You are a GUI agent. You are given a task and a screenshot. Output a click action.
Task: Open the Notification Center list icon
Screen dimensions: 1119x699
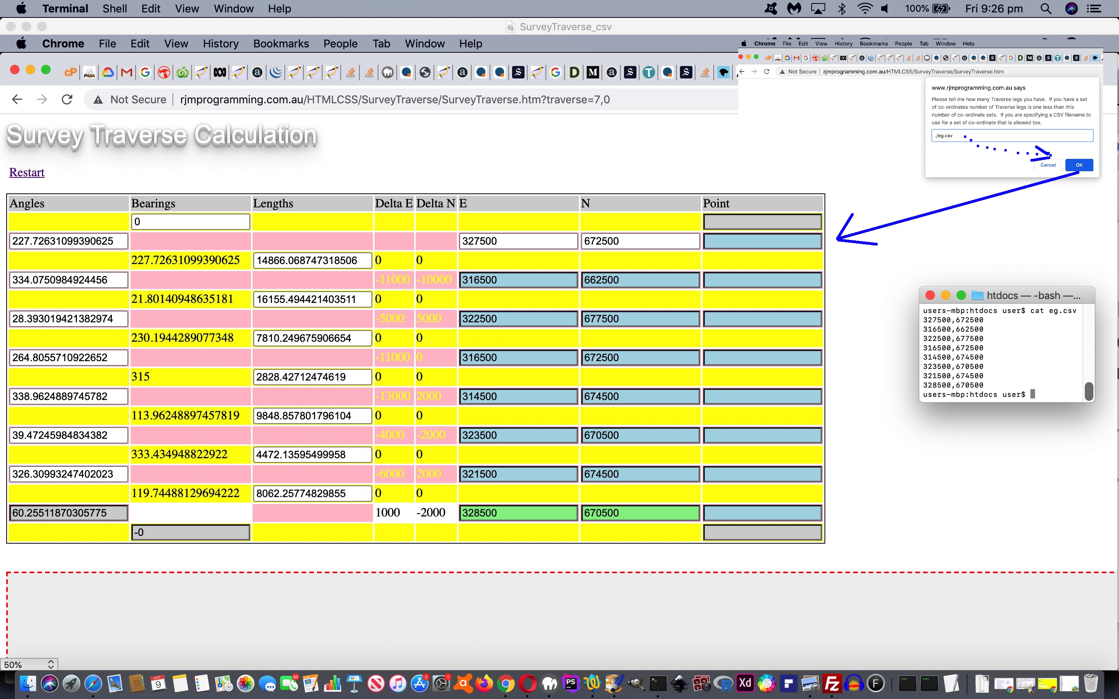point(1094,9)
